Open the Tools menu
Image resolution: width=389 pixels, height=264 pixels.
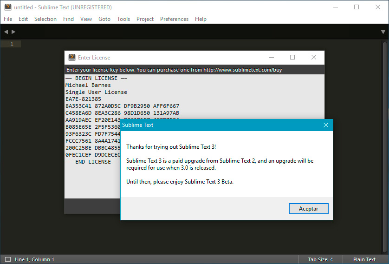(x=123, y=19)
